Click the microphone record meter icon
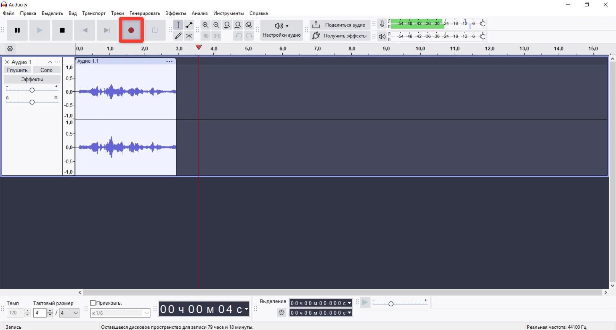The width and height of the screenshot is (616, 330). click(x=382, y=24)
